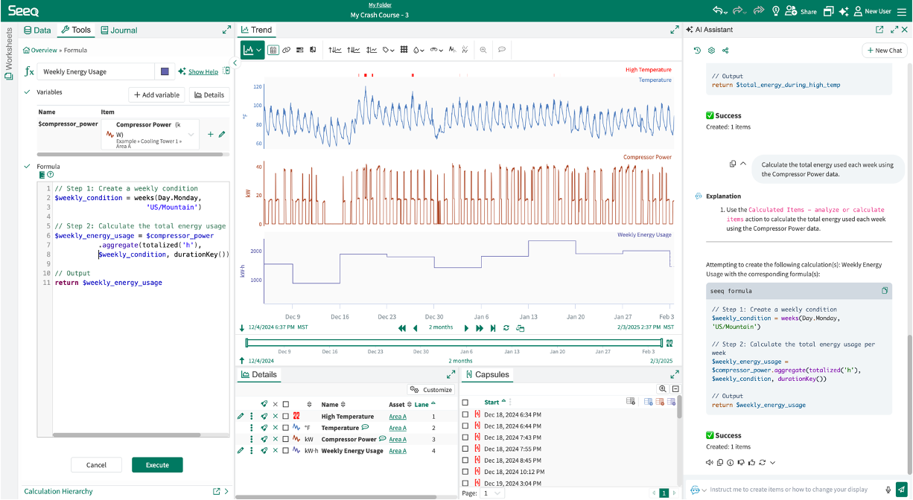Open the capsules Page number dropdown

click(x=492, y=493)
